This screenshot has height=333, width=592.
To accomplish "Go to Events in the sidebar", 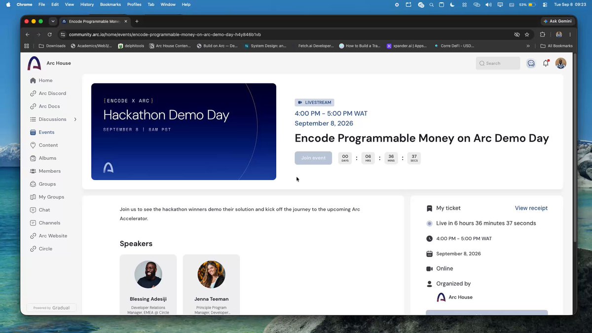I will pyautogui.click(x=42, y=132).
